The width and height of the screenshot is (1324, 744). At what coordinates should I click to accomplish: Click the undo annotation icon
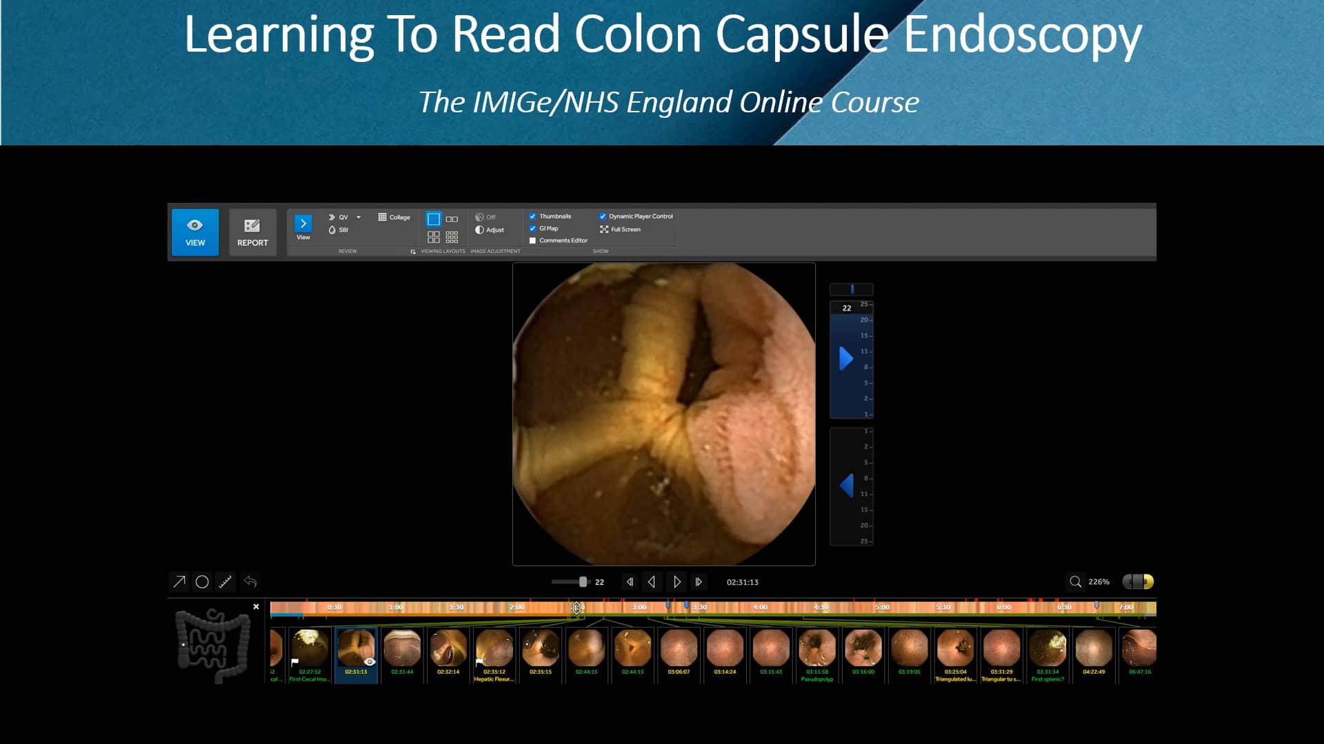[250, 582]
